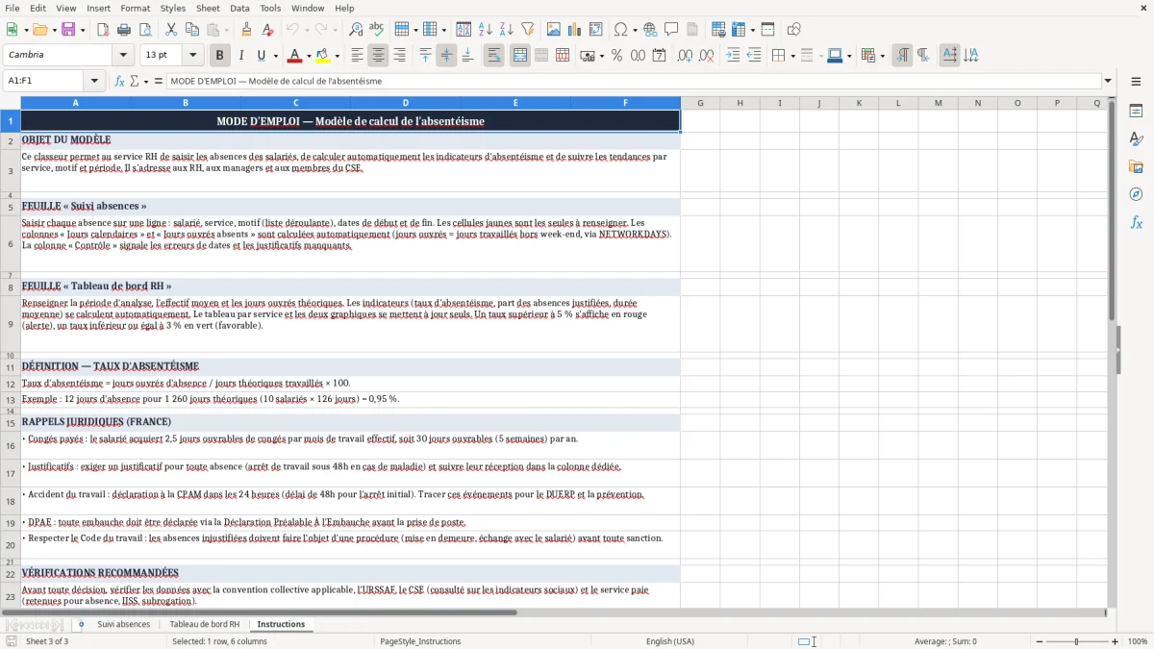Toggle Center Horizontally alignment

[x=378, y=56]
